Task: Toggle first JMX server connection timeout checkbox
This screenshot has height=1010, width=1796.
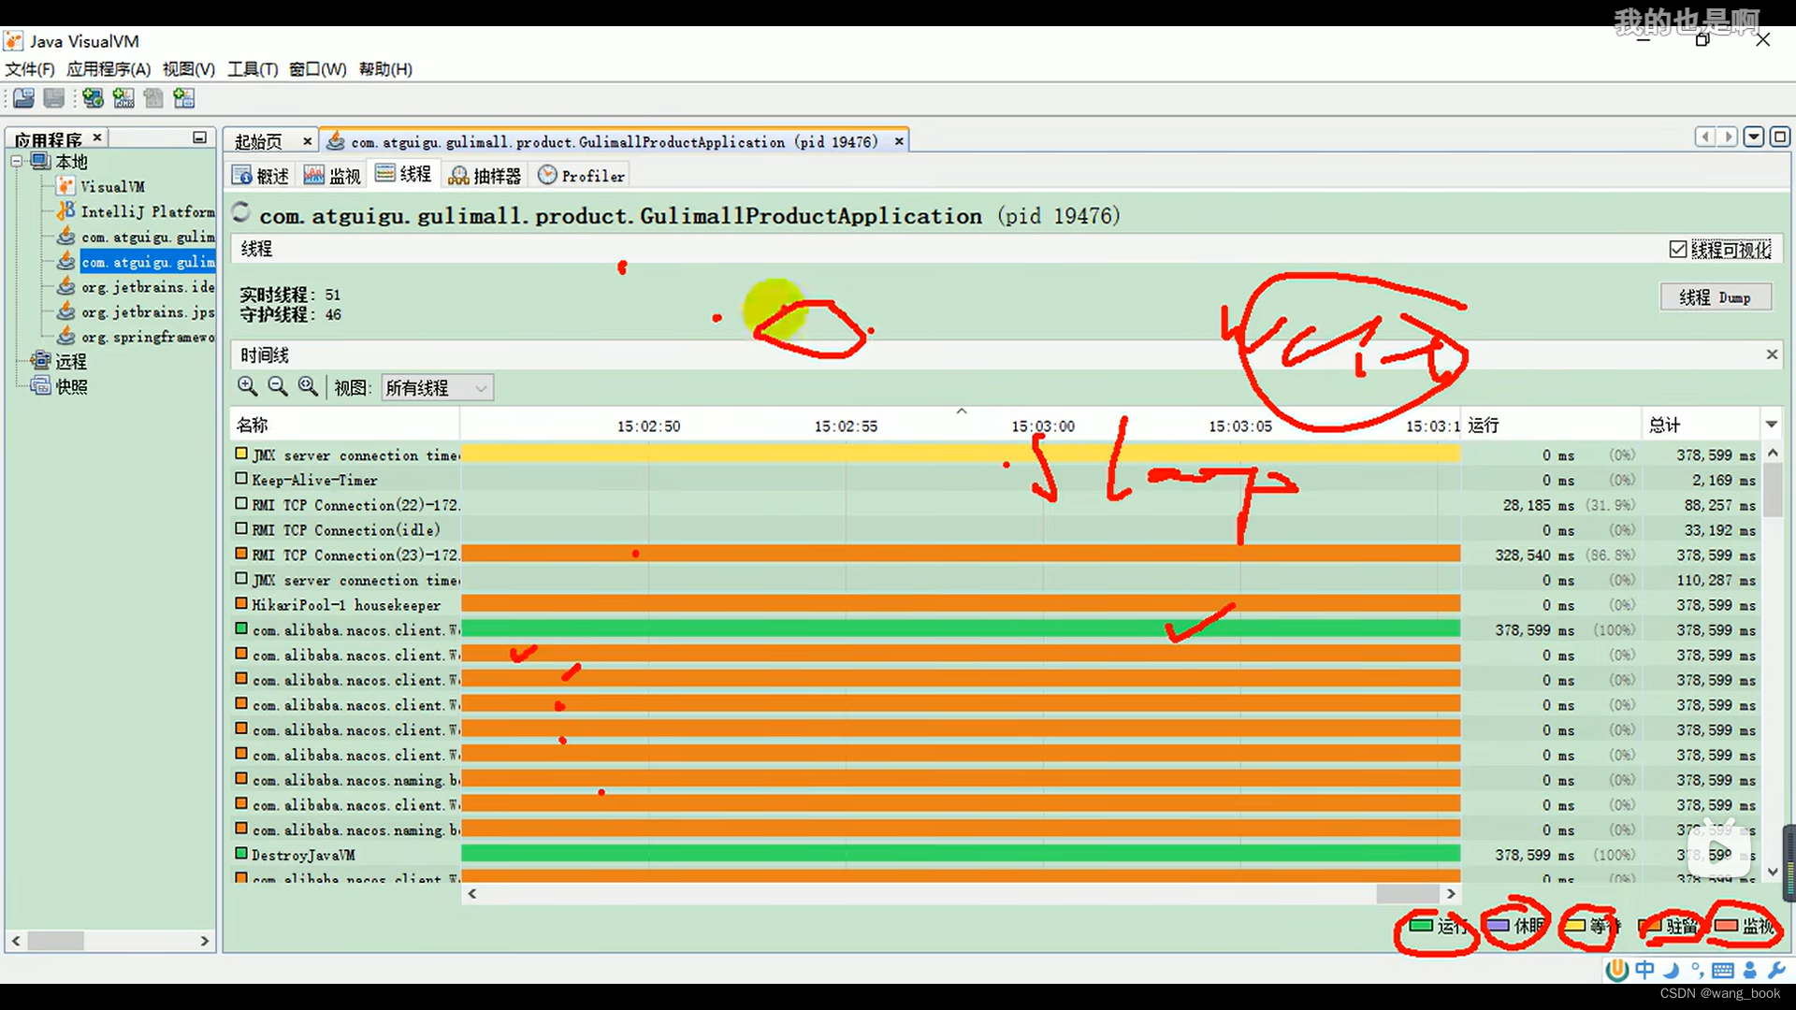Action: [241, 454]
